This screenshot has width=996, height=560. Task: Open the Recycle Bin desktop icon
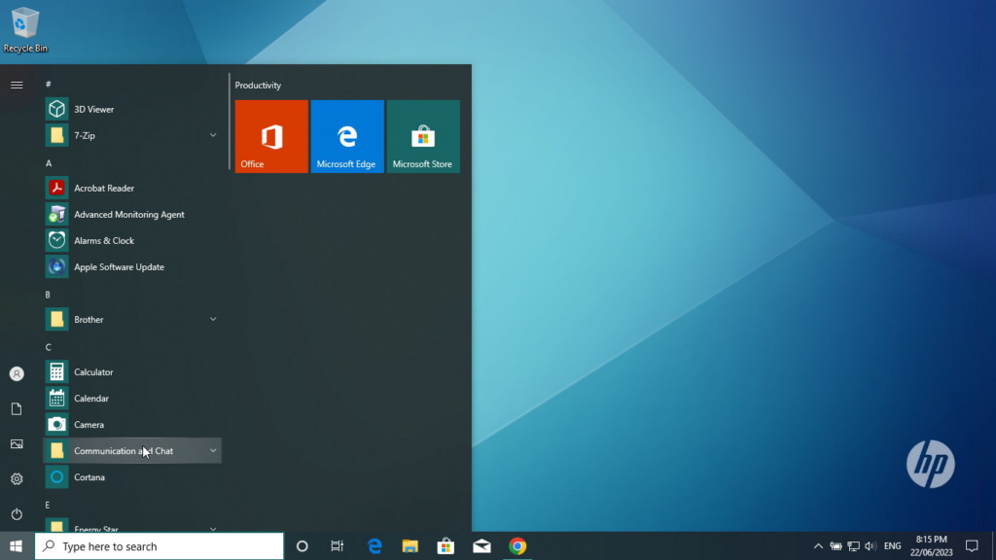click(25, 30)
